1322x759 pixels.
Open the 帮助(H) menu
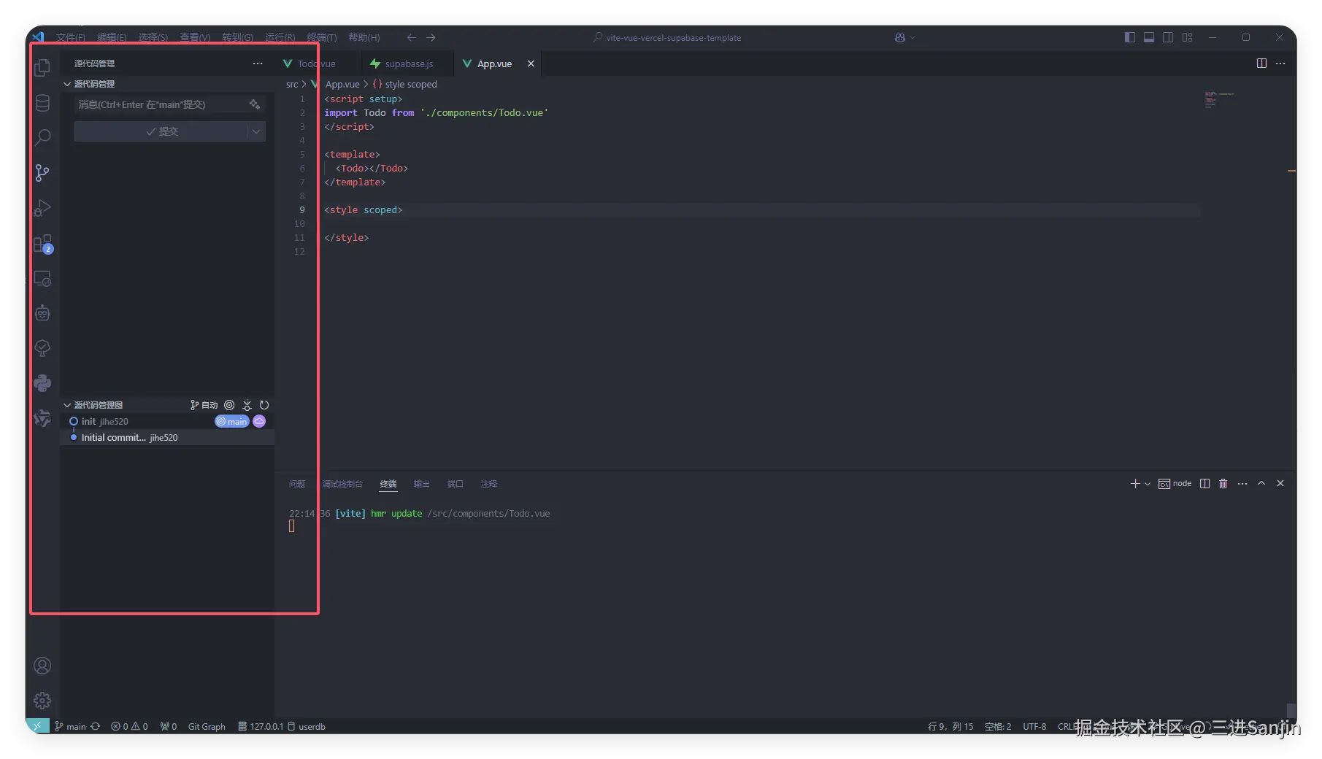(x=364, y=37)
